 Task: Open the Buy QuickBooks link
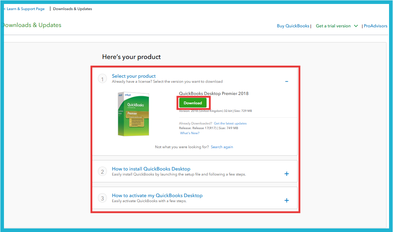(293, 26)
